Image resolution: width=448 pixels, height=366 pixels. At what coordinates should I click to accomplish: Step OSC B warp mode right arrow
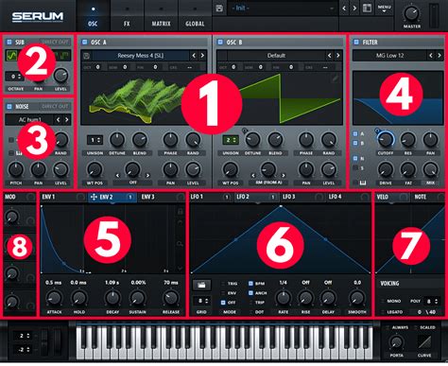284,175
